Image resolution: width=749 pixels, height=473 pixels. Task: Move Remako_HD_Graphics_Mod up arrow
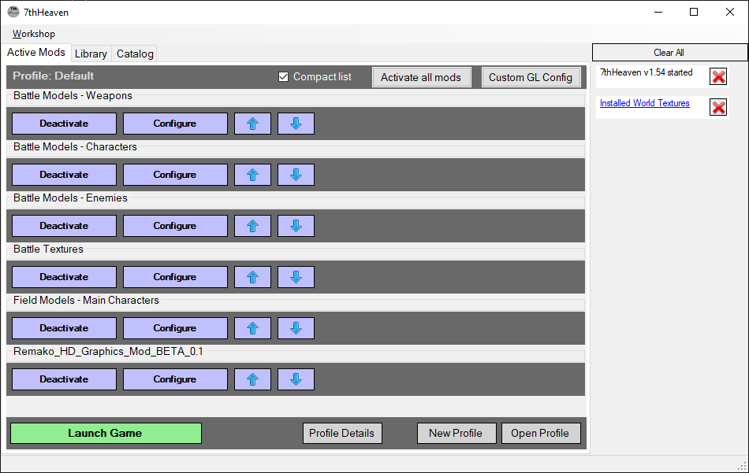(x=253, y=379)
